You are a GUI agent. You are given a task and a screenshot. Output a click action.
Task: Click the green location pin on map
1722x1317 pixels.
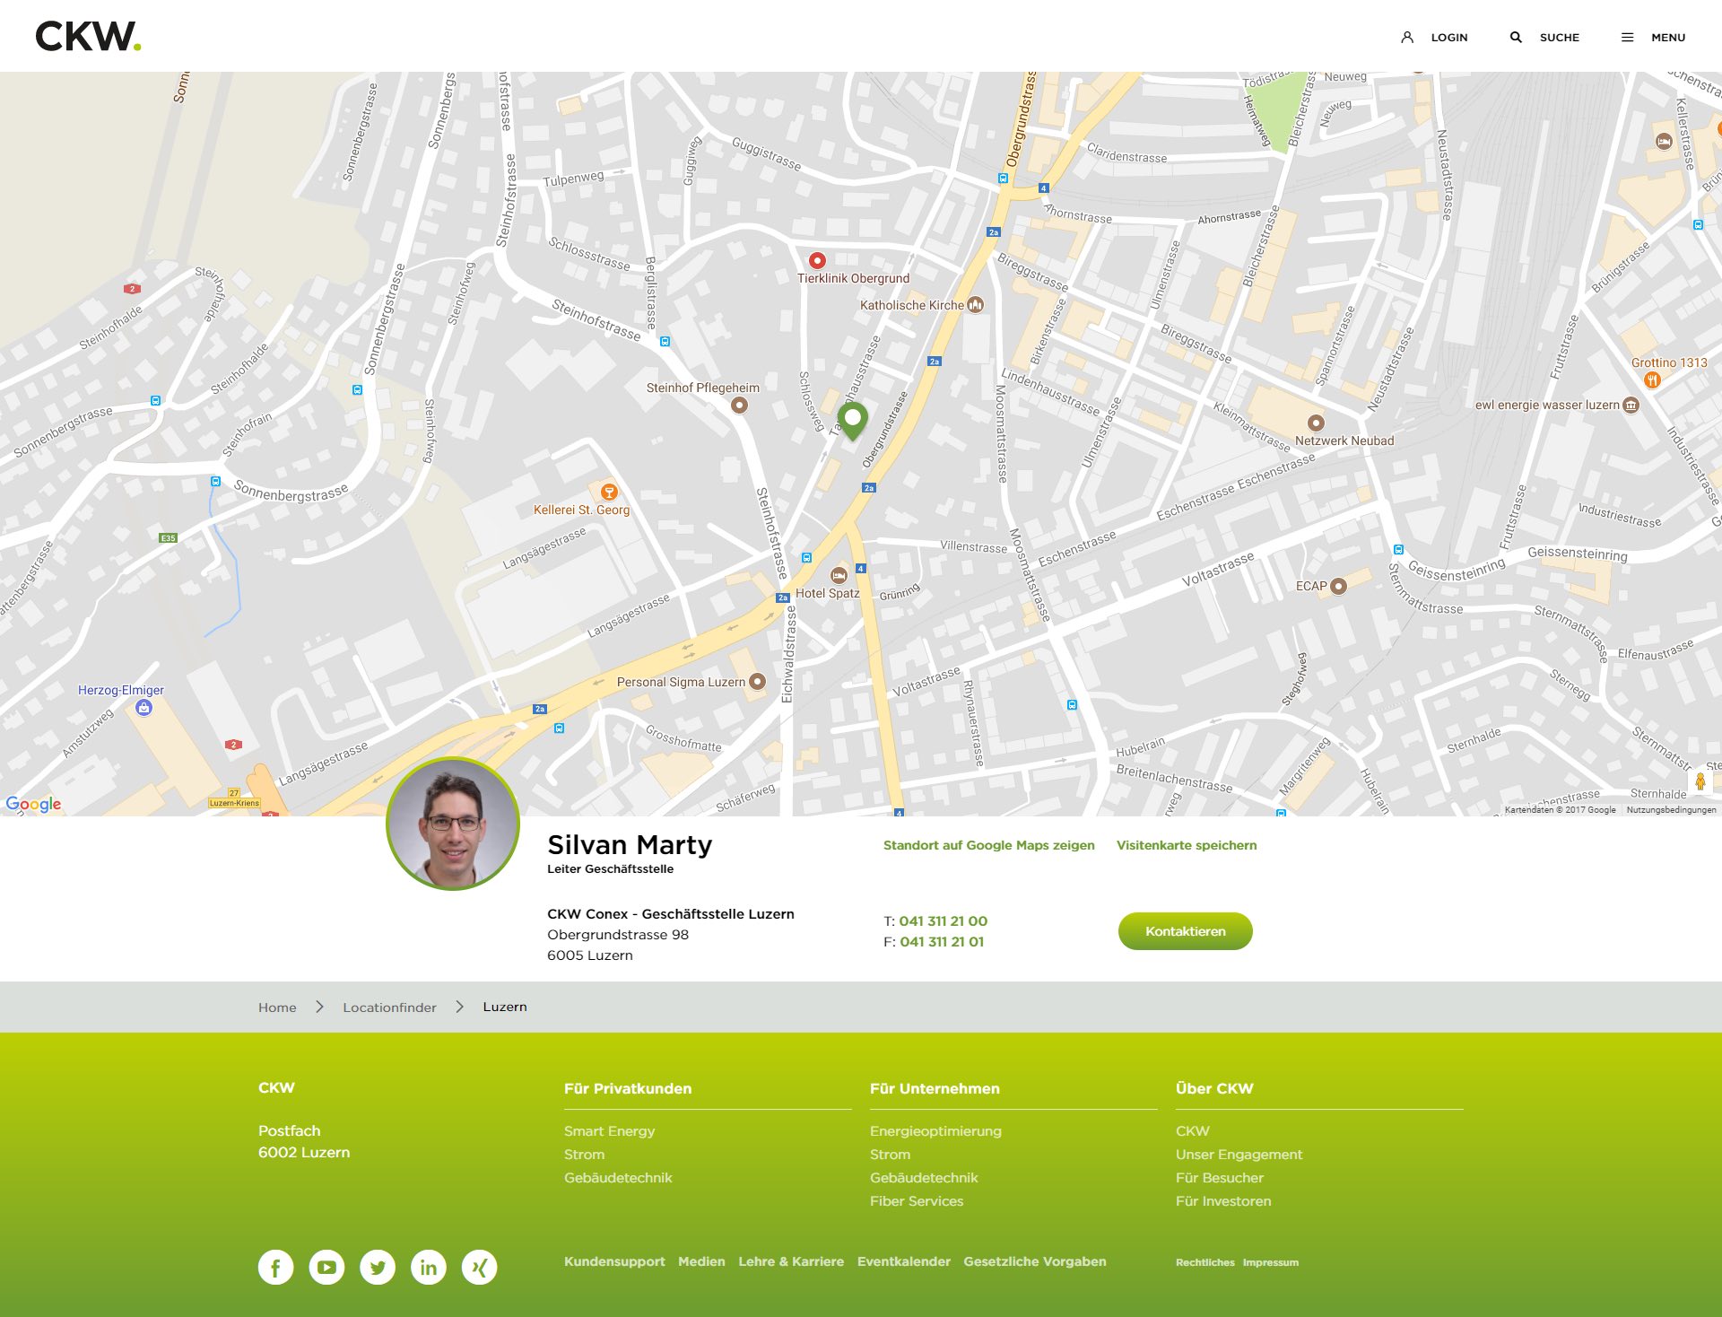point(853,418)
